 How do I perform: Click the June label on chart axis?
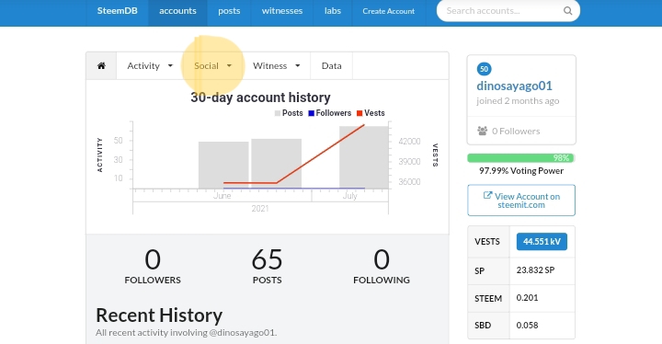[x=223, y=196]
